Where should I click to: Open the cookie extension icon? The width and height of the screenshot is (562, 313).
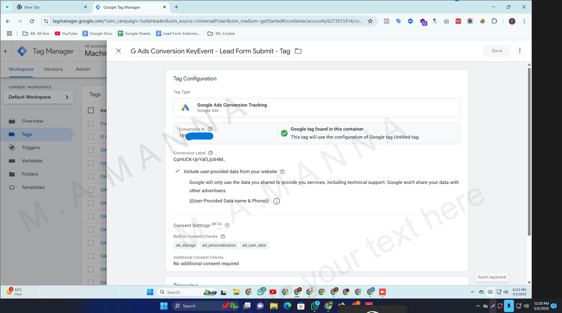click(482, 21)
